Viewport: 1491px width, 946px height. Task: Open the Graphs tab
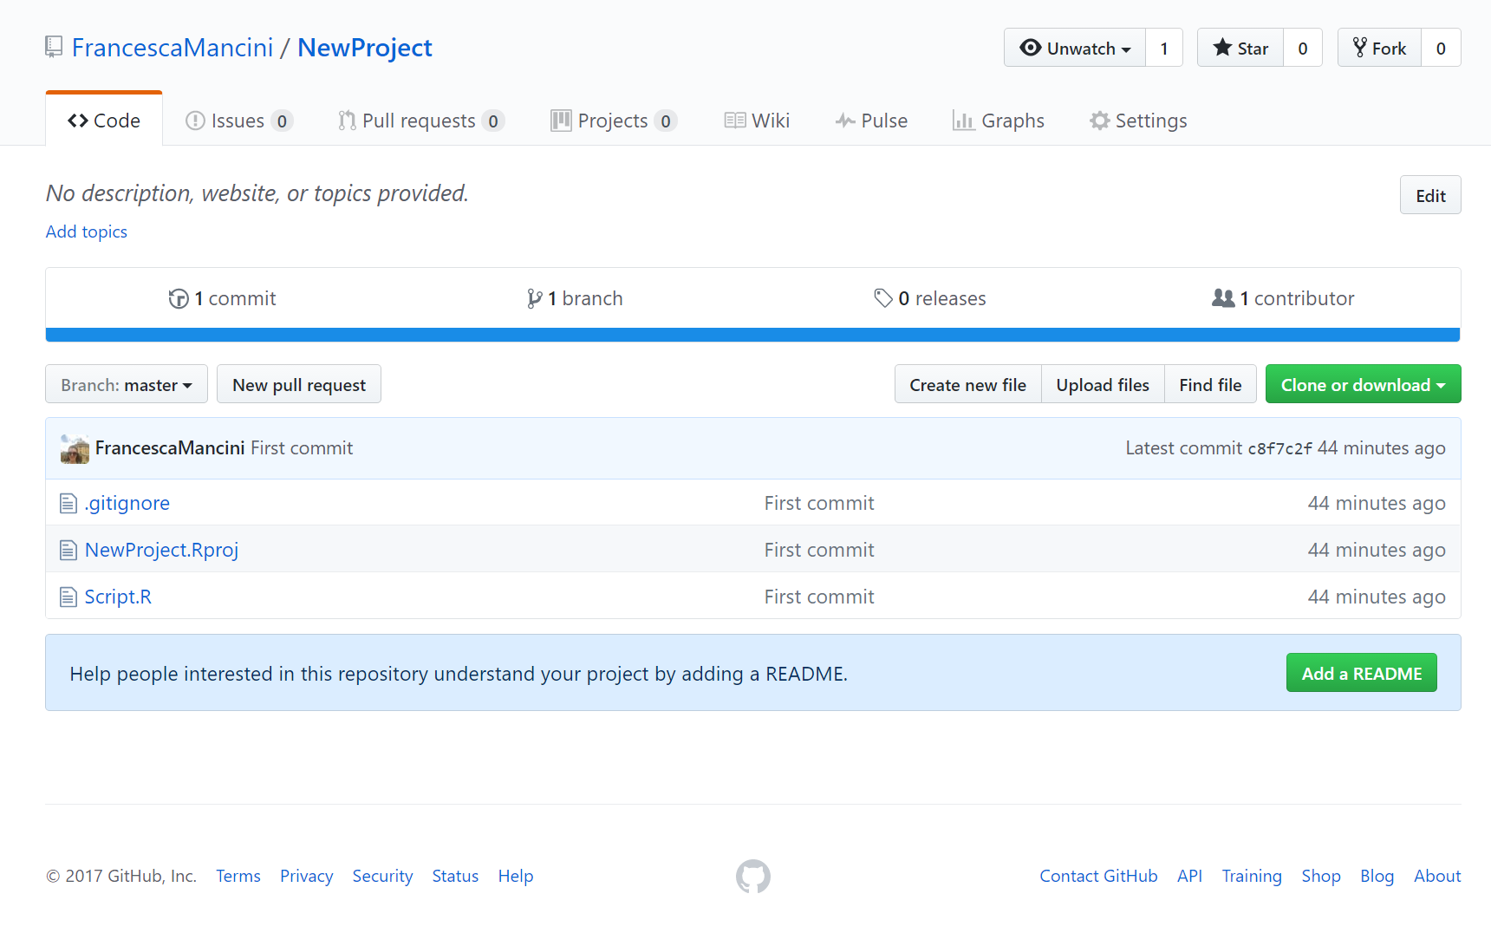pos(999,121)
